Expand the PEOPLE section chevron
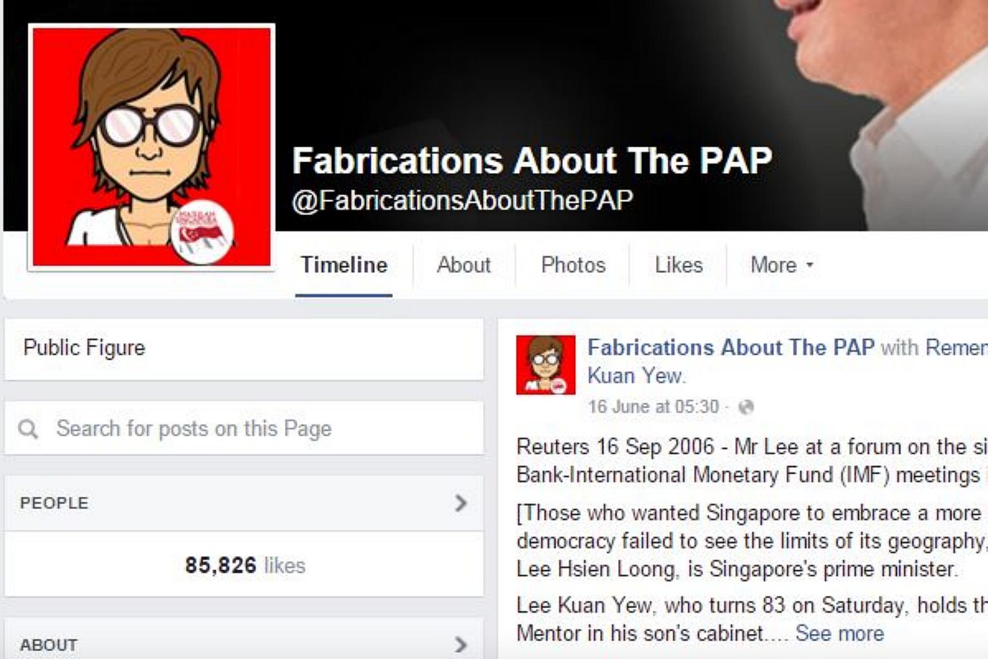 [x=461, y=503]
